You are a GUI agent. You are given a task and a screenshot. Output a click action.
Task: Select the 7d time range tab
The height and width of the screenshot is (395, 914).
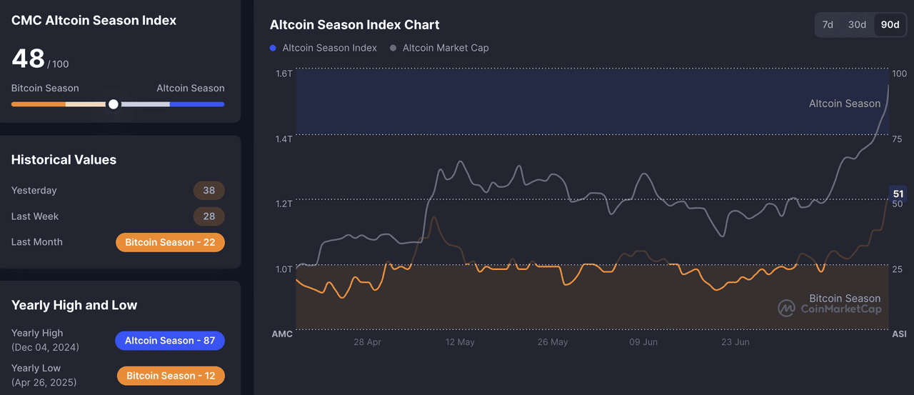[x=828, y=24]
